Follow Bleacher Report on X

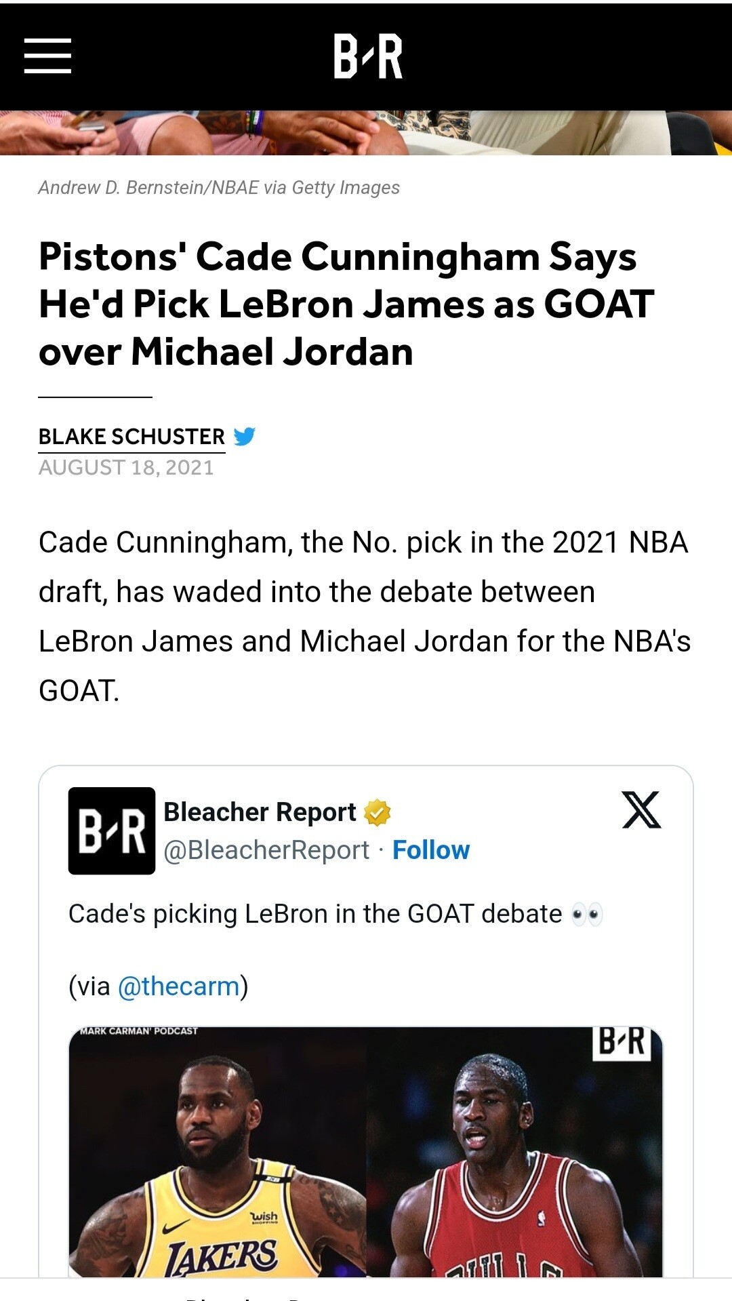[x=431, y=850]
